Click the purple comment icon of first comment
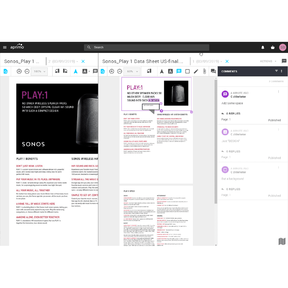 click(225, 94)
